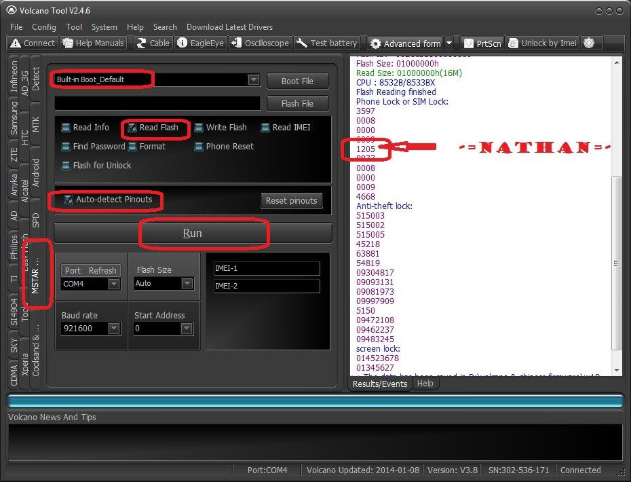Click the Advanced form gear button

click(405, 43)
